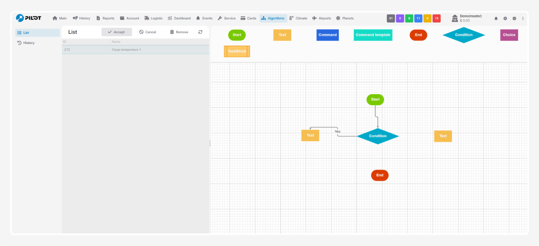Viewport: 539px width, 246px height.
Task: Select the red End block in palette
Action: click(x=418, y=35)
